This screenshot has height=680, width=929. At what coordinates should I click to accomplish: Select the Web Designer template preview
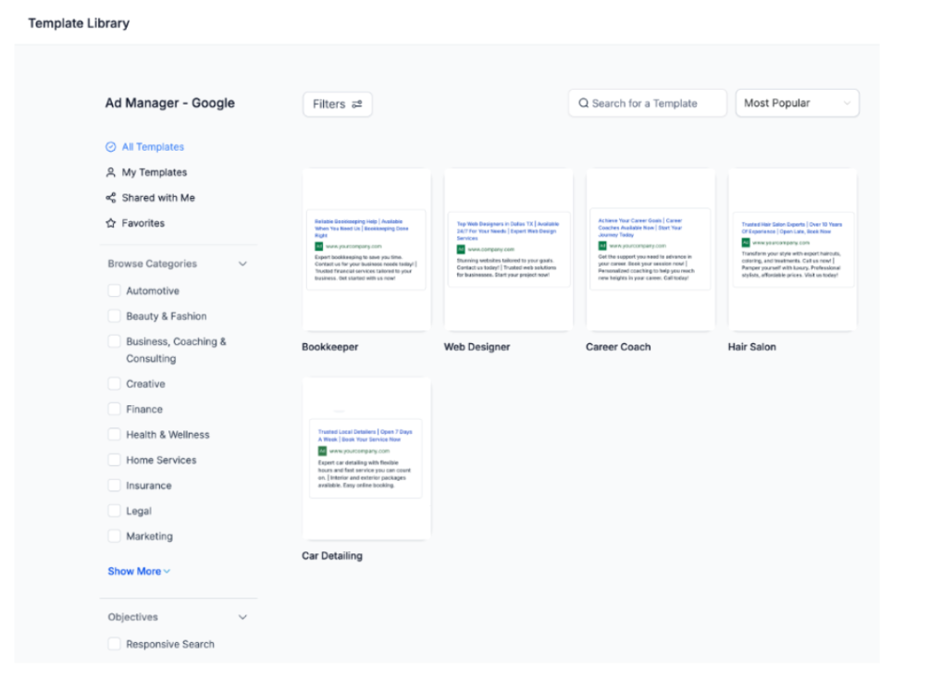508,250
